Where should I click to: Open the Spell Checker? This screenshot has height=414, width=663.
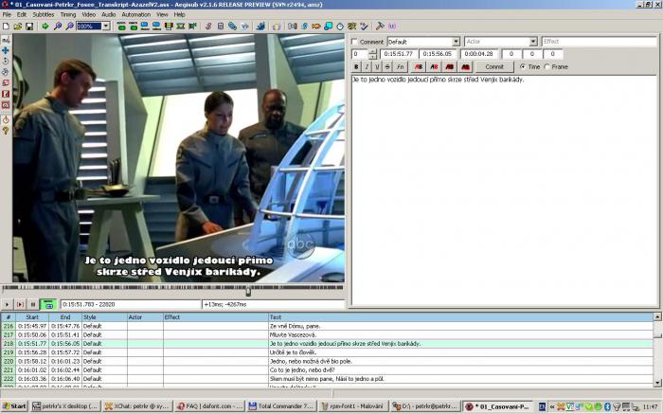364,27
